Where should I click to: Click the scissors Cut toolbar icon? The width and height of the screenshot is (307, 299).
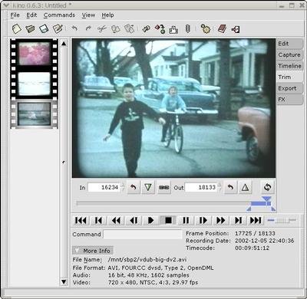point(102,28)
